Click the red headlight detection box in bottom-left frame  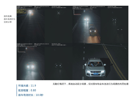[x=31, y=66]
